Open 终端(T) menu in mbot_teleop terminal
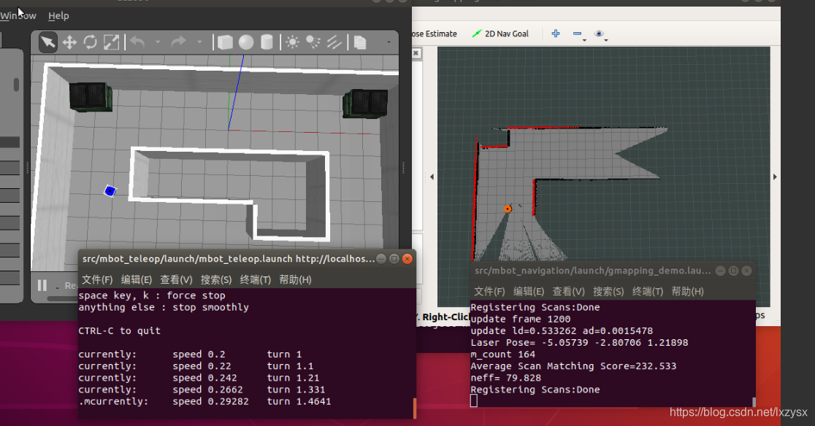The height and width of the screenshot is (426, 815). [255, 279]
